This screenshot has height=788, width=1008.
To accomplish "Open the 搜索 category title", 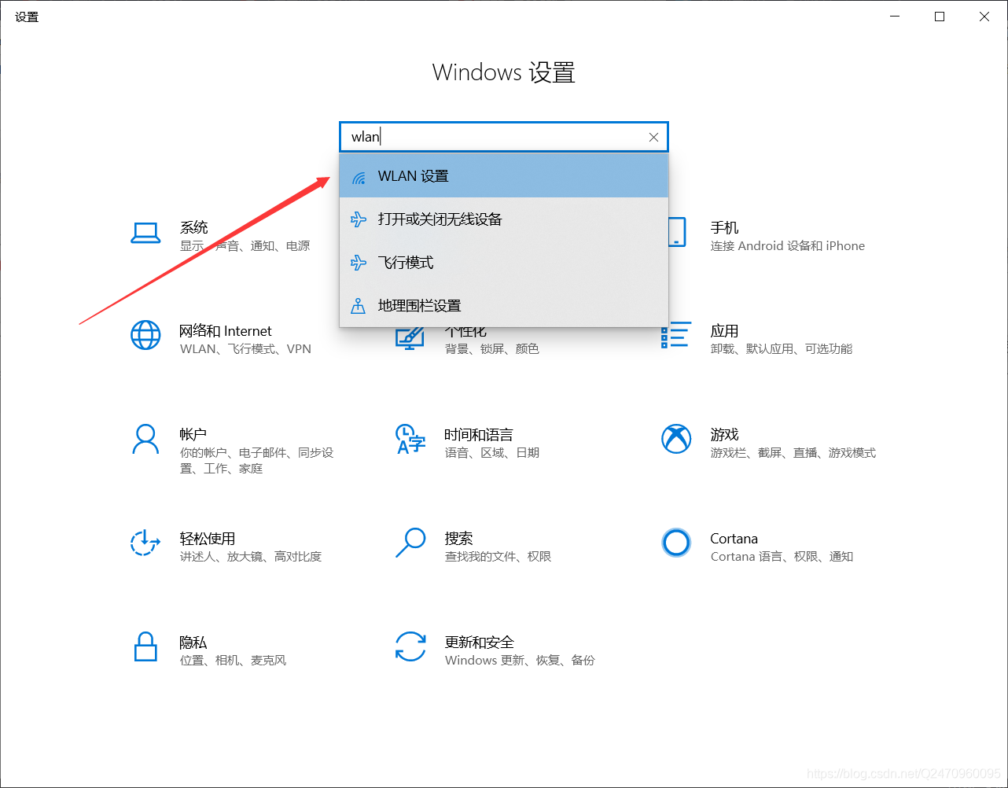I will [x=458, y=539].
